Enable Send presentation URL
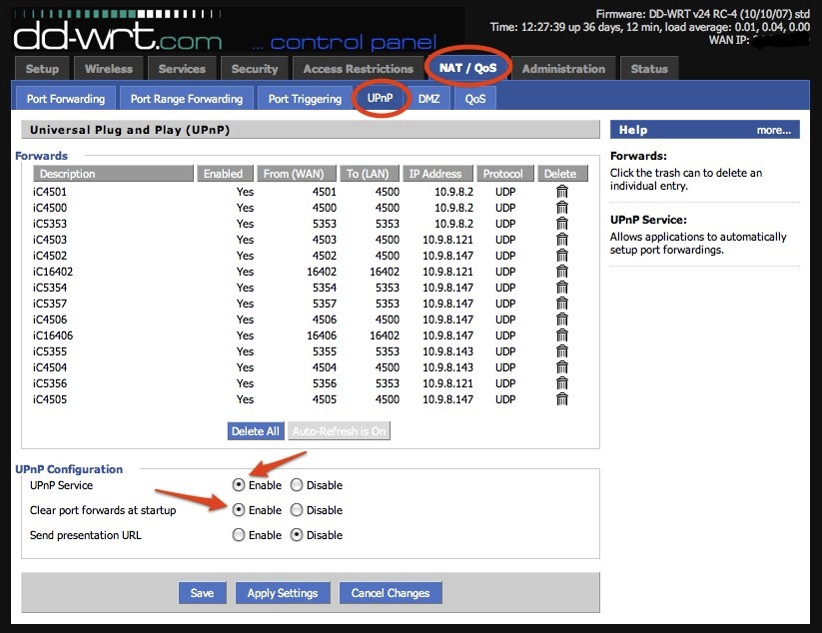The width and height of the screenshot is (822, 633). (239, 535)
